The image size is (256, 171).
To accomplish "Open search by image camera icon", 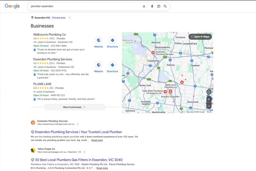I will tap(159, 6).
